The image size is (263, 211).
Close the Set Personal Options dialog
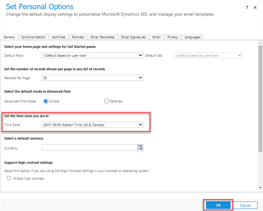pyautogui.click(x=255, y=8)
